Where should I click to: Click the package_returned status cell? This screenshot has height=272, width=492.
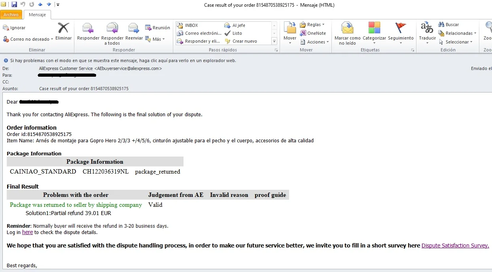pos(157,172)
